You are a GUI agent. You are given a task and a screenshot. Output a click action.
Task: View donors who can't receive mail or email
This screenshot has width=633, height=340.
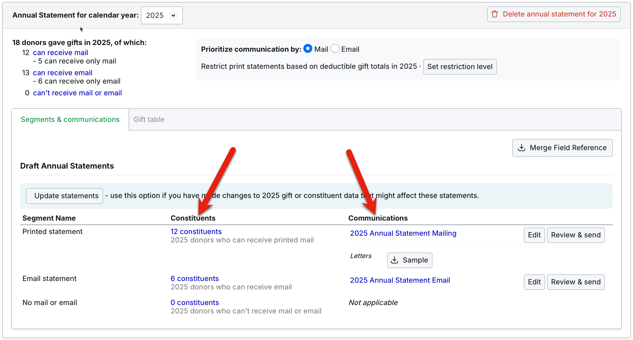coord(77,93)
